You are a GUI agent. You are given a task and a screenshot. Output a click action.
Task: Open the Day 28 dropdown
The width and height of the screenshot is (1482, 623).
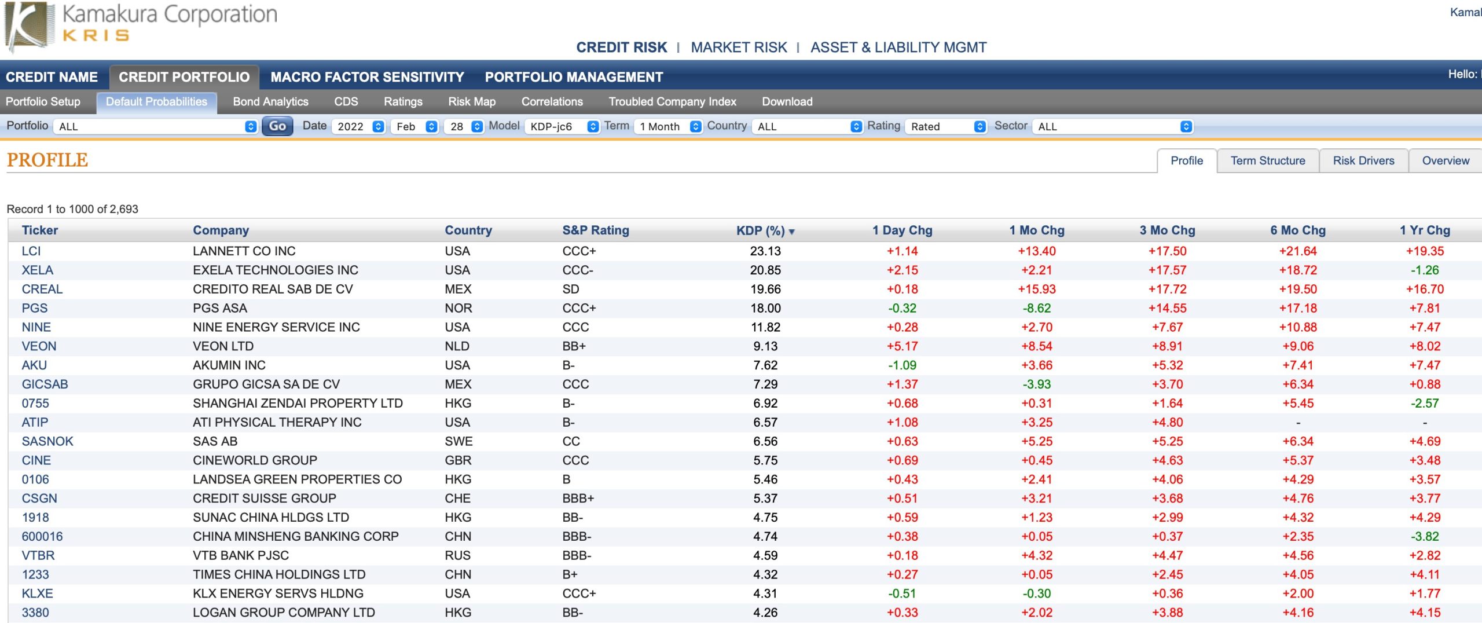coord(464,126)
